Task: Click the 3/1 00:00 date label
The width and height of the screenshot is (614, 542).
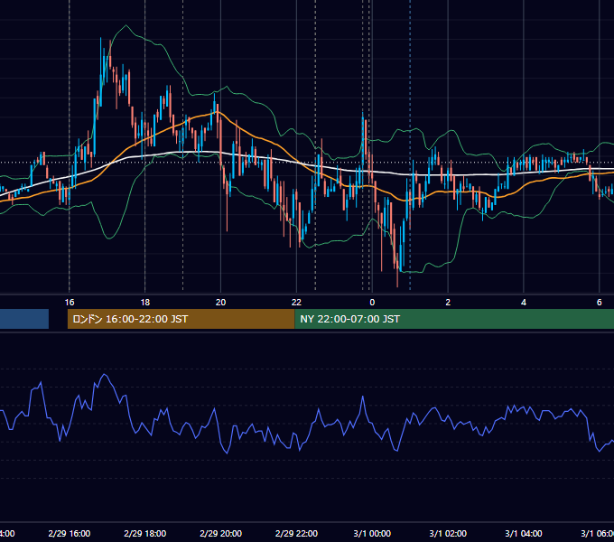Action: [372, 533]
